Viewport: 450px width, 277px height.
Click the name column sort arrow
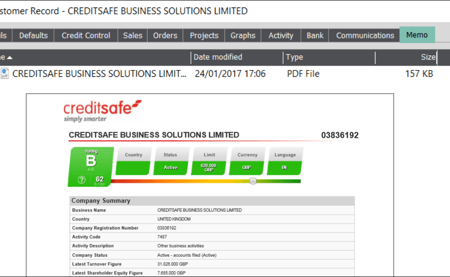tap(9, 58)
